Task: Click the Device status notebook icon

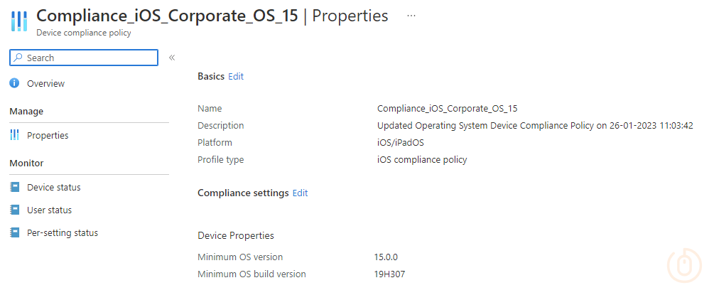Action: [14, 187]
